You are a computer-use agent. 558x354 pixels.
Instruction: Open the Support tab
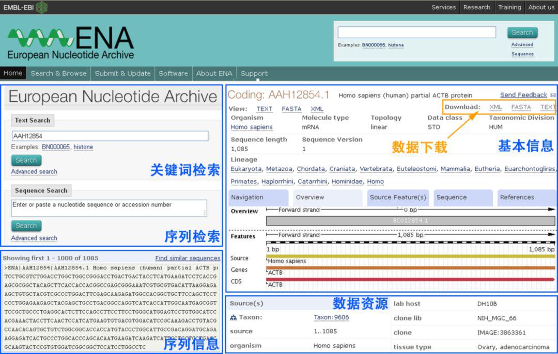coord(254,73)
